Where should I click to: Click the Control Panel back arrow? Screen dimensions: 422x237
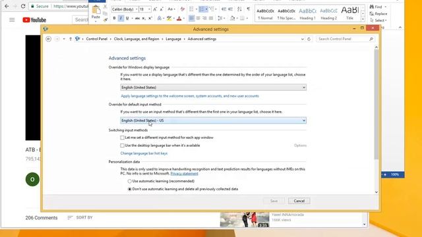pyautogui.click(x=48, y=39)
